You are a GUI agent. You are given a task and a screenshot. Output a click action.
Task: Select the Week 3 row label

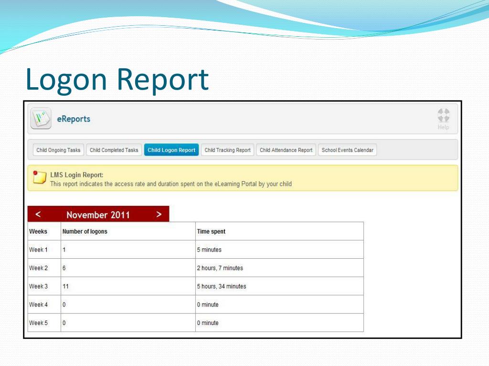point(38,286)
